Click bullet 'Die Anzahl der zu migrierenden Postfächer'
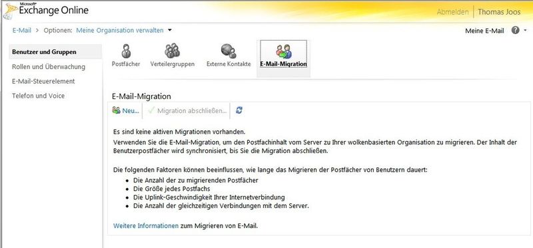Viewport: 533px width, 248px height. 196,180
